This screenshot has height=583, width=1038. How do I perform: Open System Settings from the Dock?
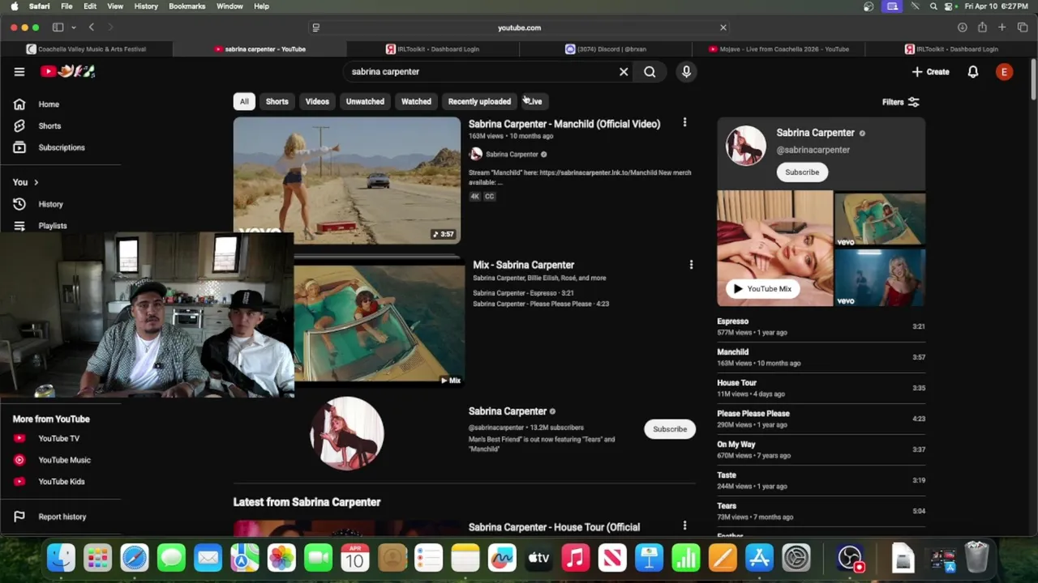[796, 558]
